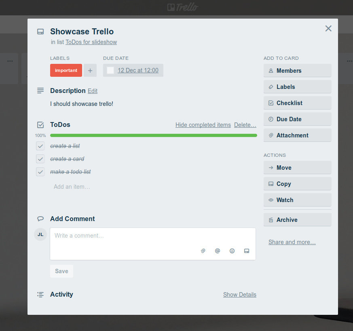
Task: Click the 'create a card' item text
Action: coord(67,159)
